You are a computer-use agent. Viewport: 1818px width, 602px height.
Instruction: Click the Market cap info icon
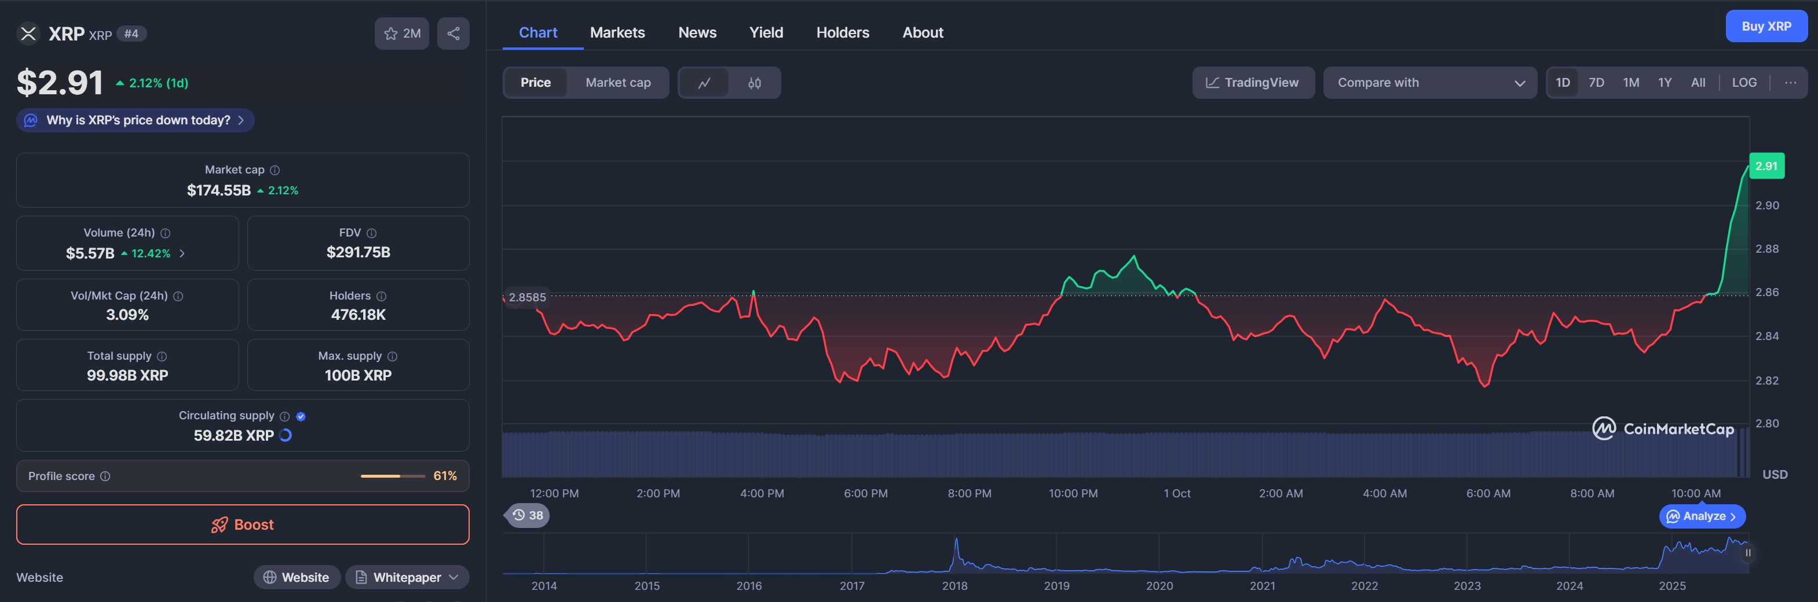tap(275, 170)
